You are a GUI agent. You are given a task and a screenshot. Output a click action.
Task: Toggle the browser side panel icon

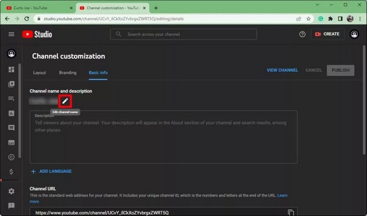[x=340, y=19]
